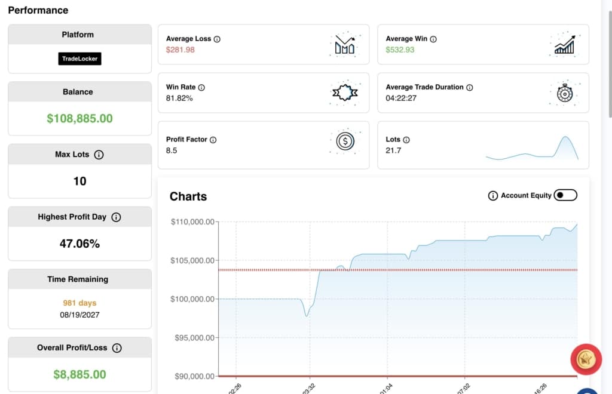Click the dollar coin Profit Factor icon
Viewport: 612px width, 394px height.
(345, 141)
